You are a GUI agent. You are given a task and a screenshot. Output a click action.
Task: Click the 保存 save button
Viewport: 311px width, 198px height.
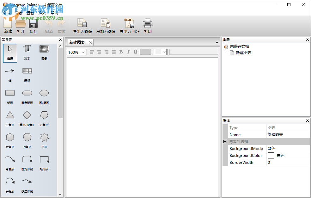pyautogui.click(x=34, y=25)
